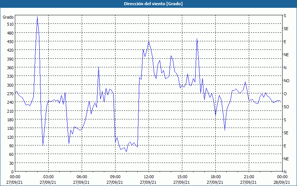This screenshot has width=297, height=186.
Task: Pick the 180 left-axis tick label
Action: tap(10, 120)
